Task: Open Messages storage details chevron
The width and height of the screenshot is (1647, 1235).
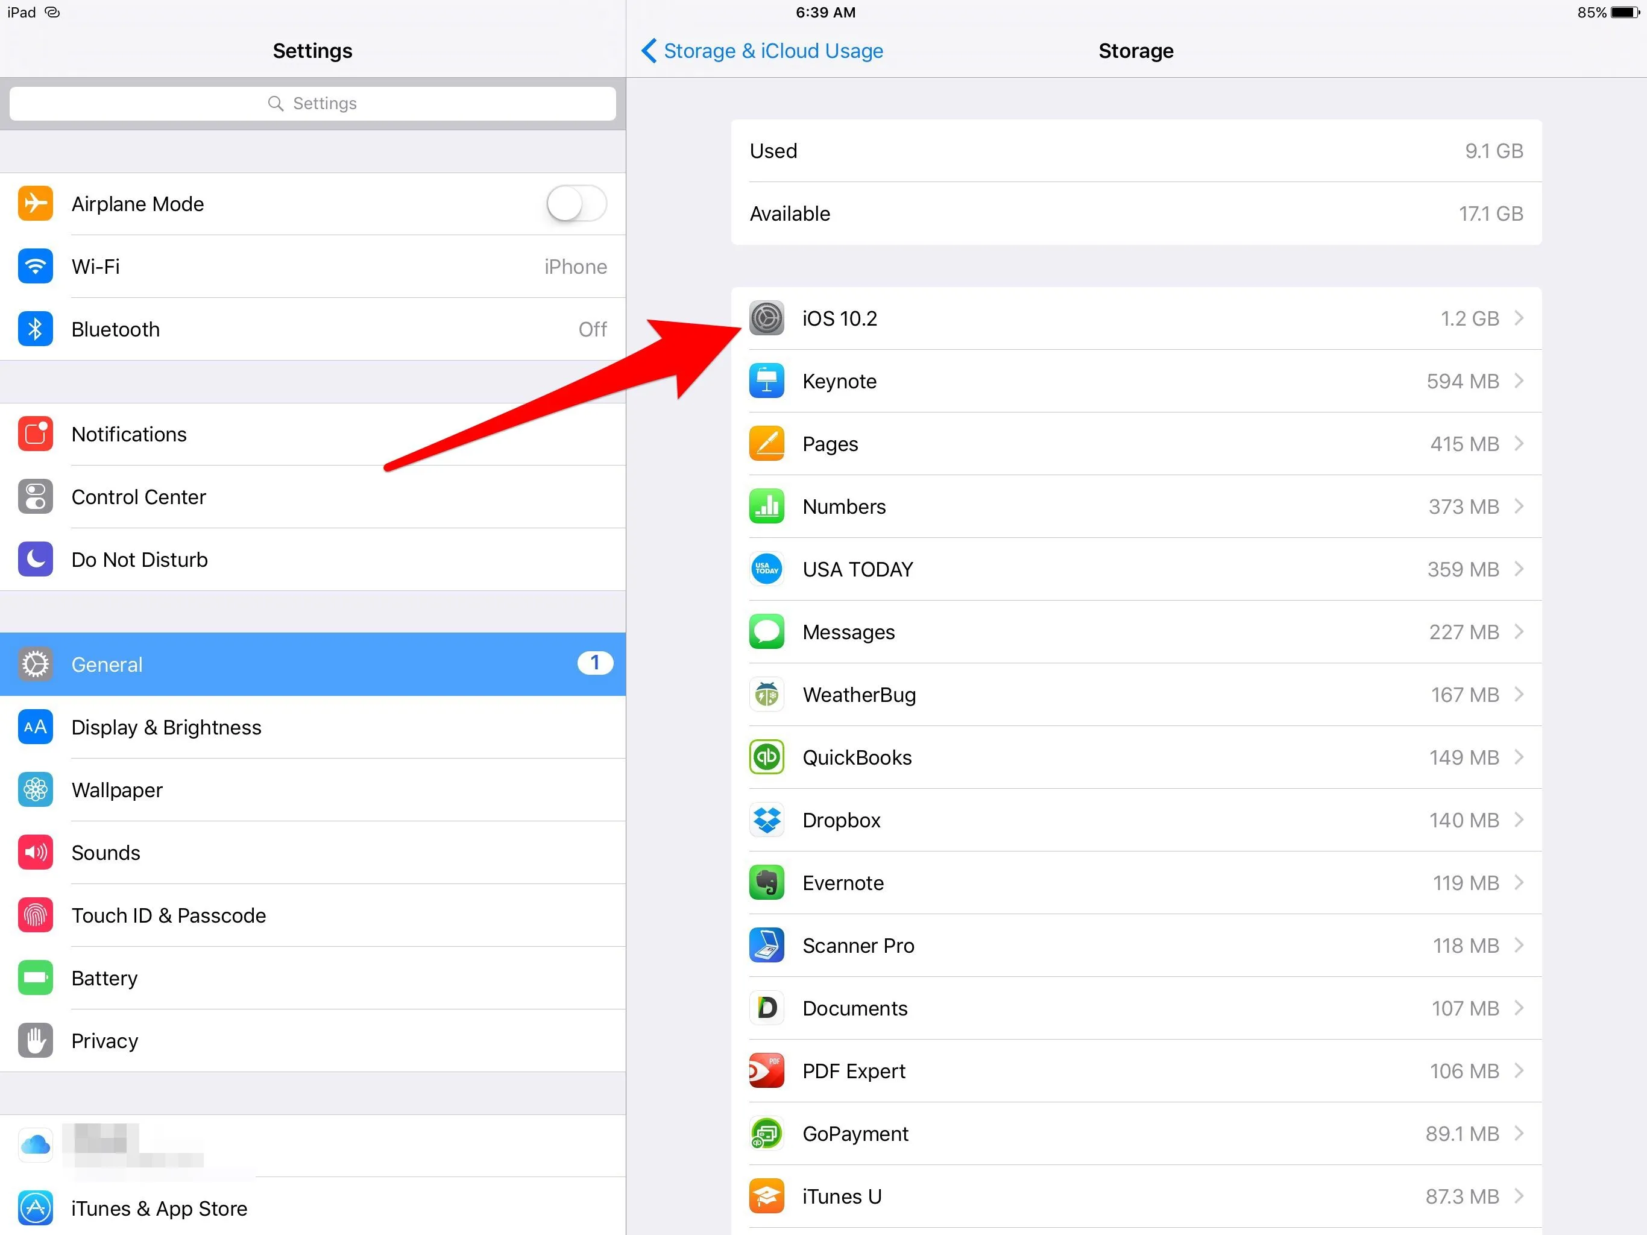Action: pyautogui.click(x=1519, y=631)
